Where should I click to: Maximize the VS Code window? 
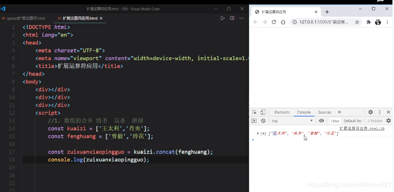(229, 9)
